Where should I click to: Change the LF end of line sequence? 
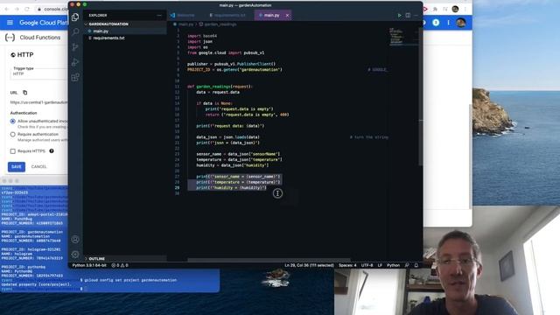pyautogui.click(x=380, y=265)
